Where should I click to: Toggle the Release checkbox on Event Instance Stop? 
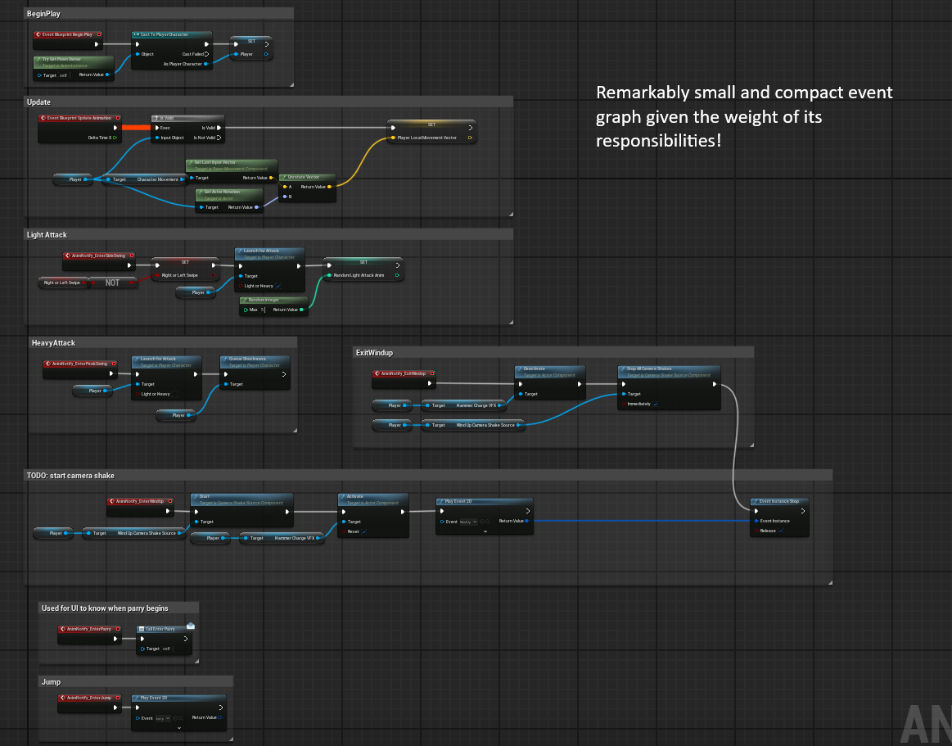781,531
